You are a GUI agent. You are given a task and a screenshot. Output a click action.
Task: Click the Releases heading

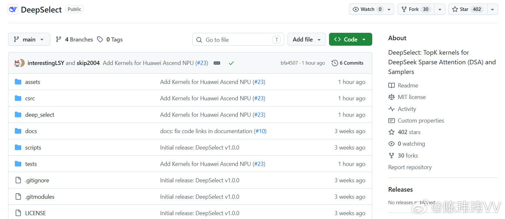(x=401, y=189)
